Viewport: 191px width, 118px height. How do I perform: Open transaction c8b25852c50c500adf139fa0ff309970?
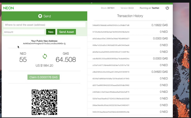111,72
